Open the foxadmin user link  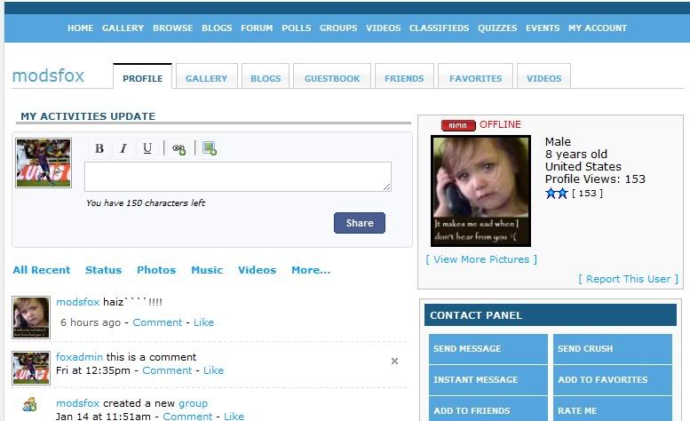[x=79, y=357]
